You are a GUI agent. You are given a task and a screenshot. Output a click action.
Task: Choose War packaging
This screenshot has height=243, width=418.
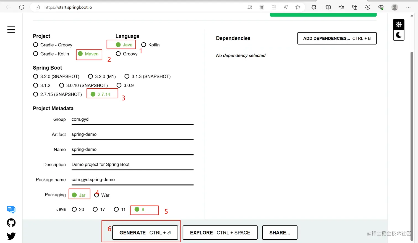(102, 195)
